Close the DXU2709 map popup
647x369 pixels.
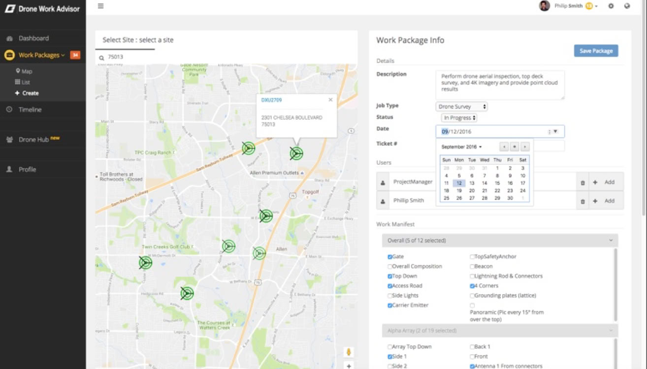pos(330,100)
